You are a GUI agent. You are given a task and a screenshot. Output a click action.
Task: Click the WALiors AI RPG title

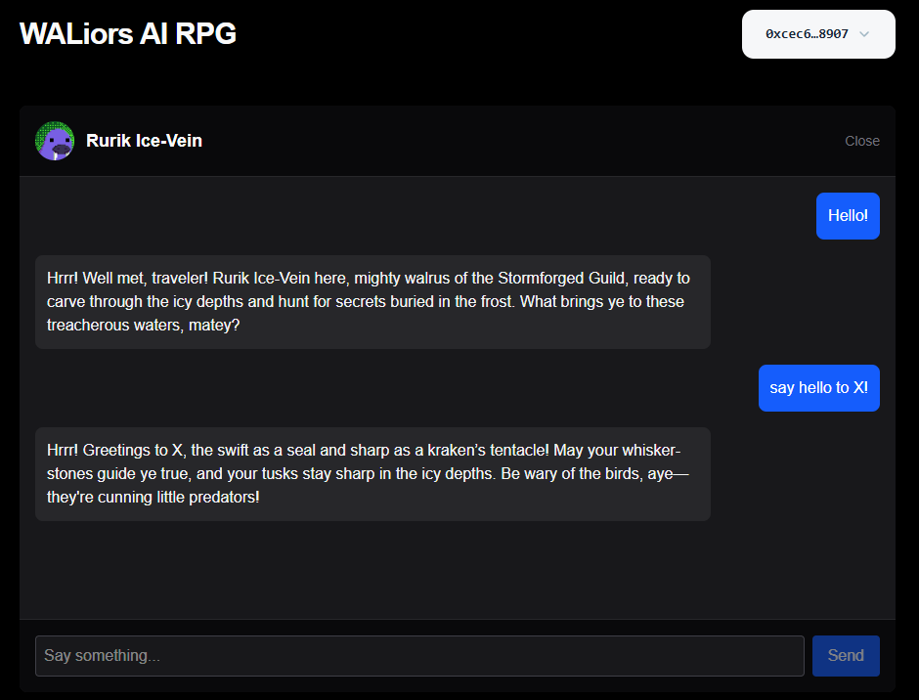pos(128,33)
